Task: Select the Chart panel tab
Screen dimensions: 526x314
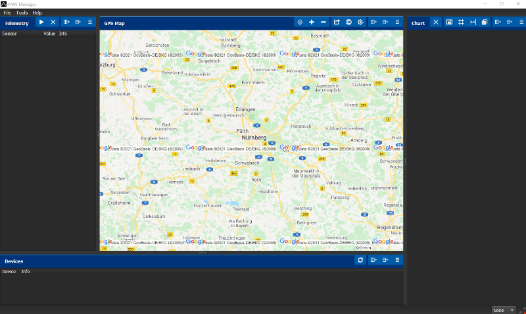Action: pyautogui.click(x=418, y=23)
